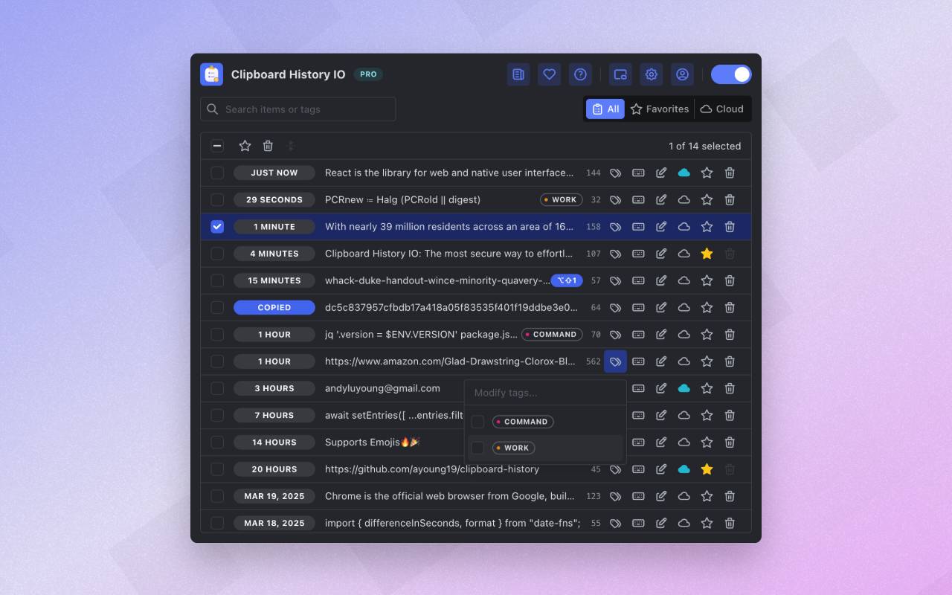
Task: Delete the MAR 18, 2025 import entry
Action: [x=730, y=523]
